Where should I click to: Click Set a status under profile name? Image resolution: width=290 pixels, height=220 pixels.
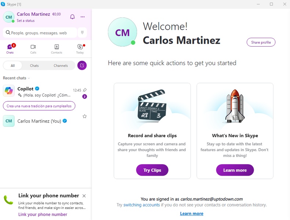pos(26,21)
